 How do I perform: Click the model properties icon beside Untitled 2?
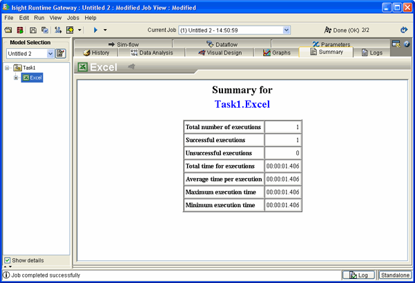[x=61, y=54]
